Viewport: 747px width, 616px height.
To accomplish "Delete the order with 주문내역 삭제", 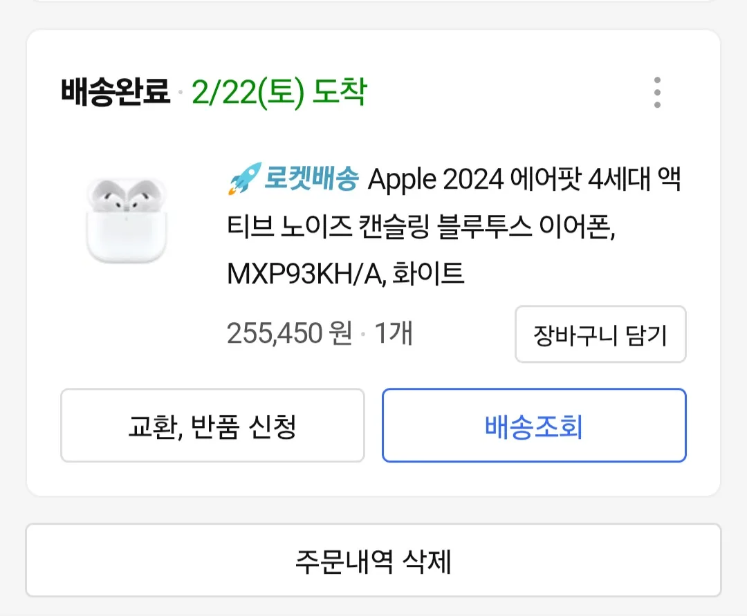I will (373, 560).
